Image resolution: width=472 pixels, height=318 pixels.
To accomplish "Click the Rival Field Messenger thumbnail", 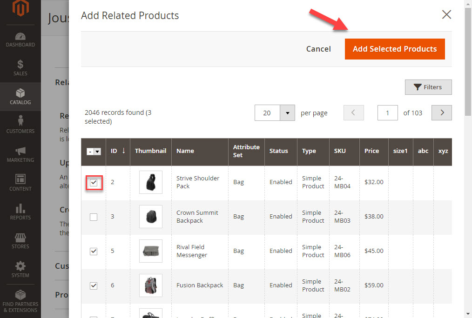I will [151, 251].
